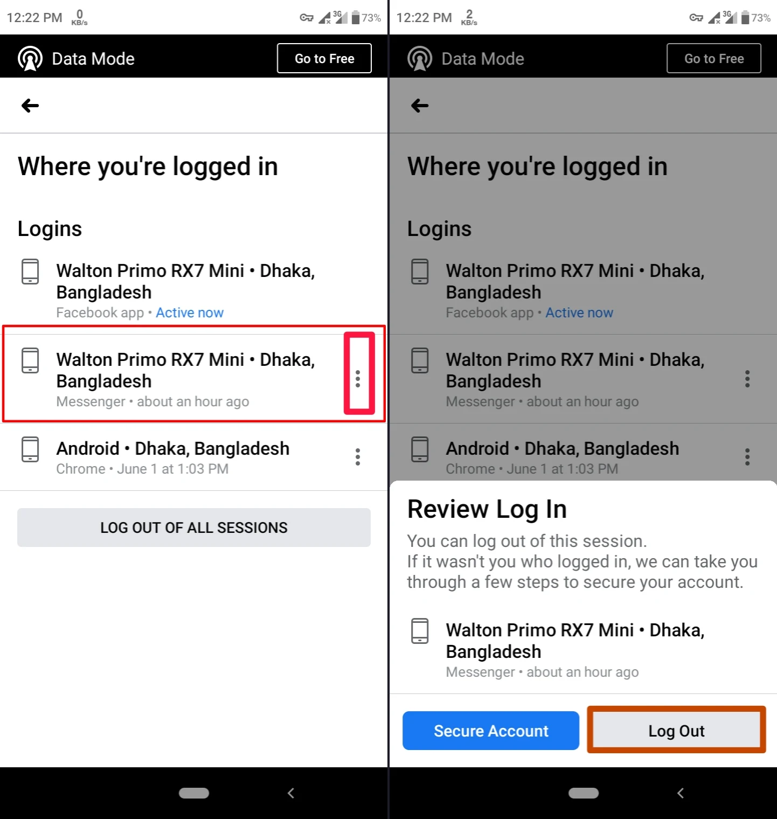Tap Active now link on right screen
Screen dimensions: 777x819
(x=579, y=313)
